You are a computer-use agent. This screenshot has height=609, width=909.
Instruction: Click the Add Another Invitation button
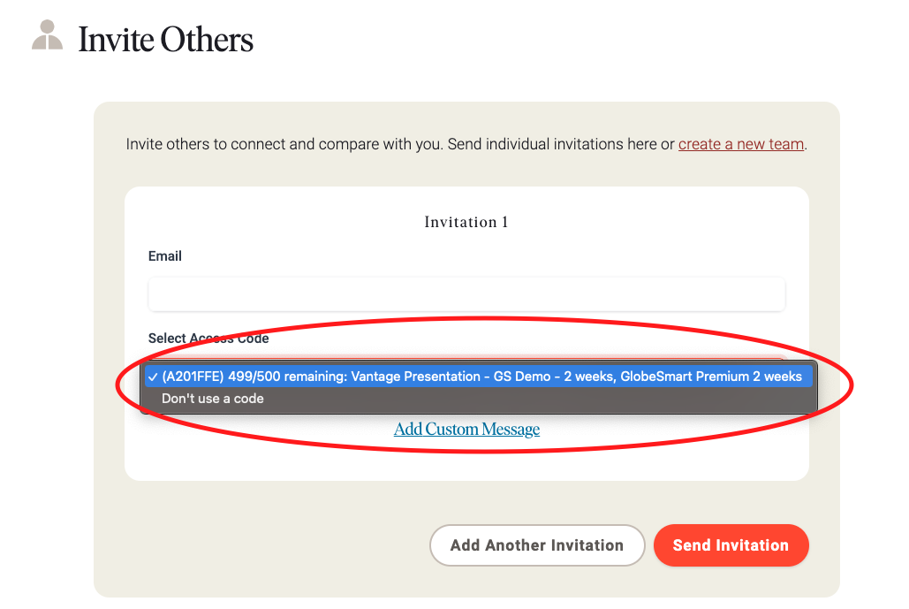coord(537,545)
